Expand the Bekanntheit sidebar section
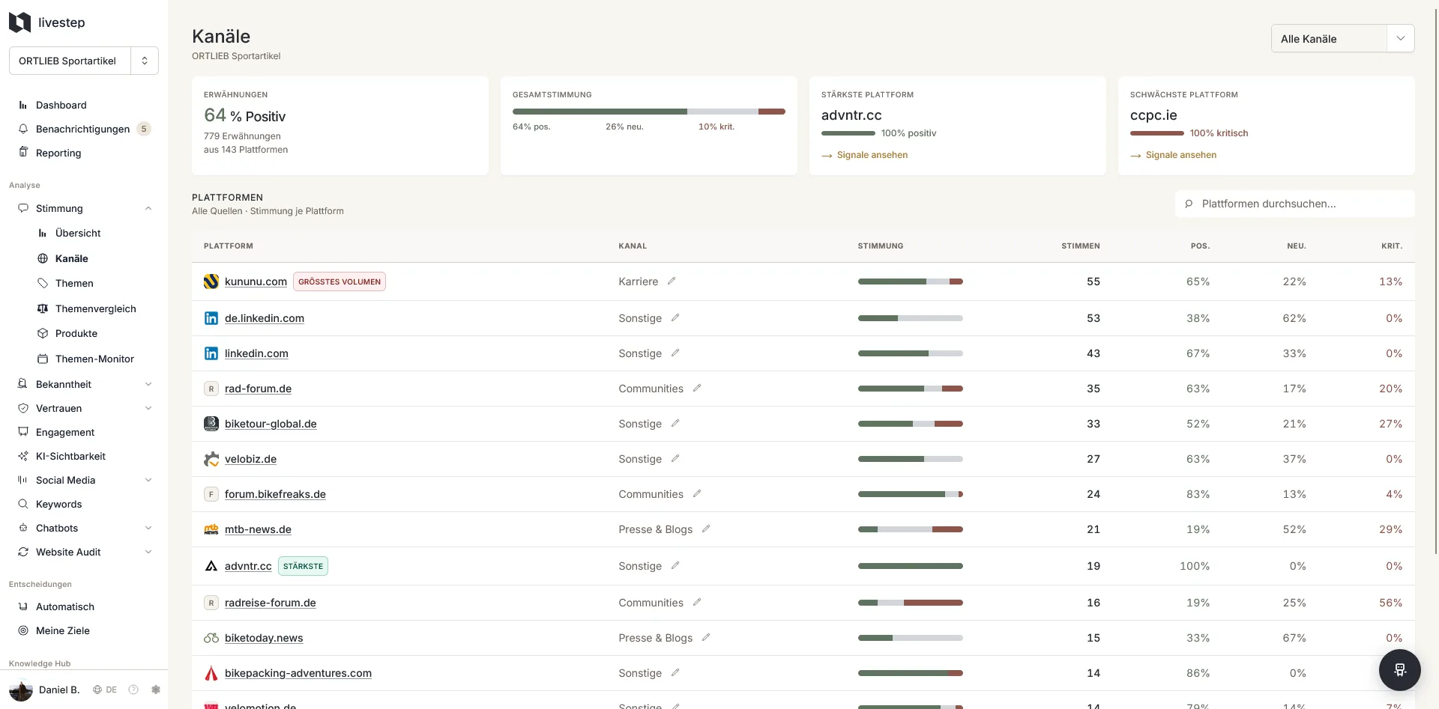The image size is (1439, 709). click(x=148, y=384)
